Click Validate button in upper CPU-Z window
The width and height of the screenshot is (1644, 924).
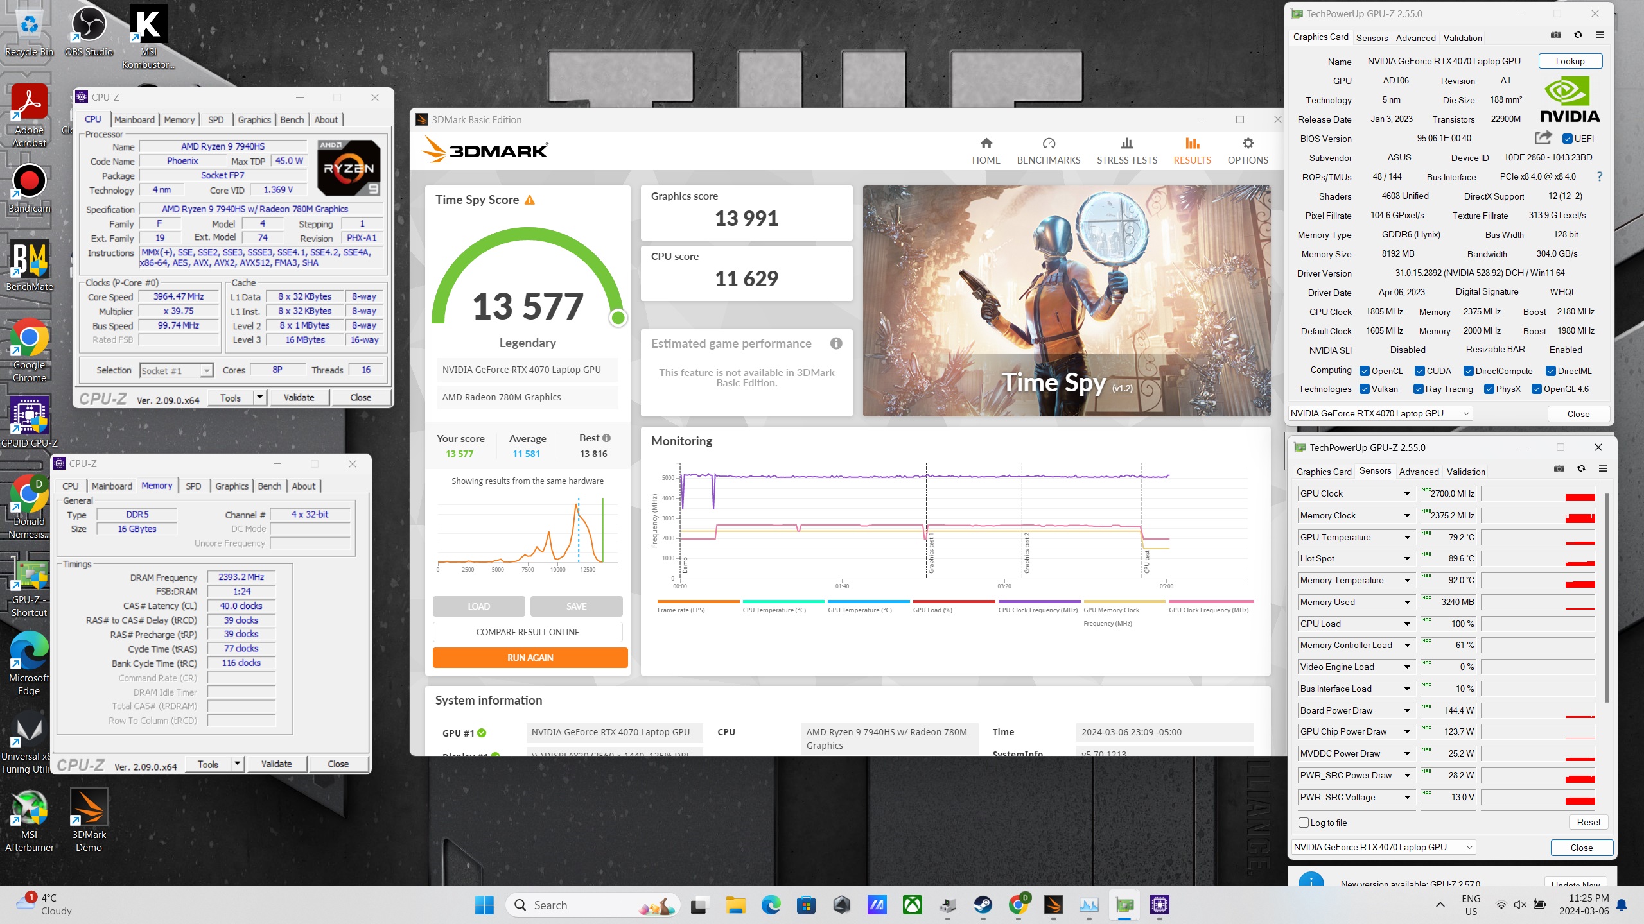coord(299,397)
